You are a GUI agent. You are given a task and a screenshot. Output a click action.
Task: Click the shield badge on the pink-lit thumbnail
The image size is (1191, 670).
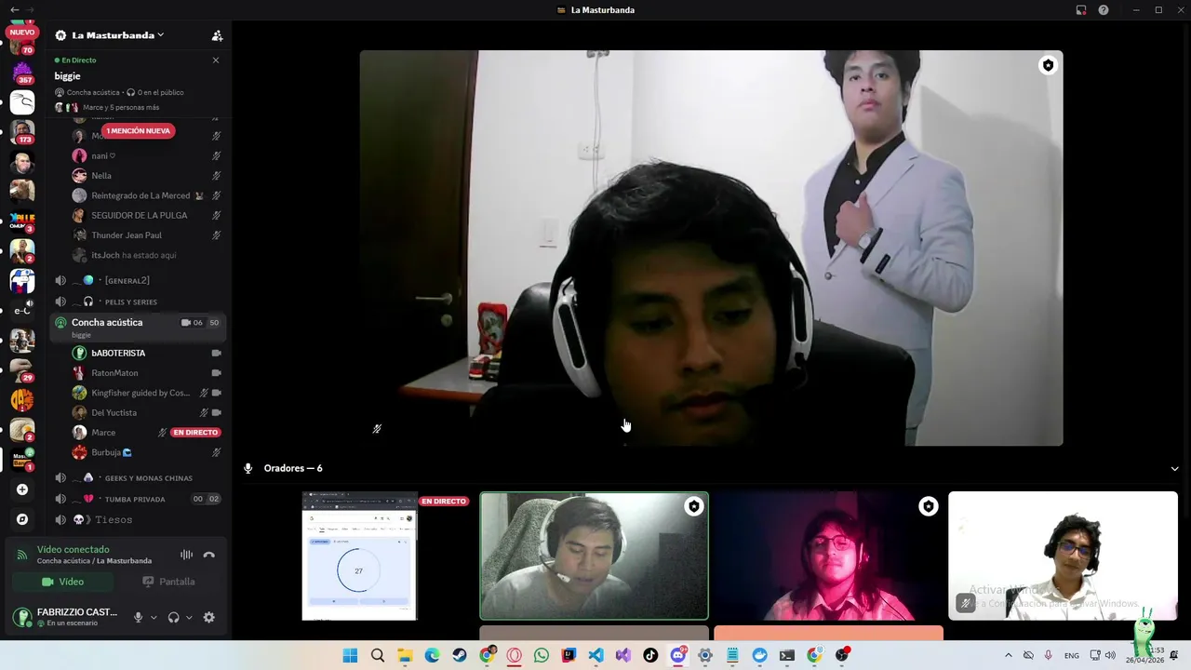pos(928,506)
